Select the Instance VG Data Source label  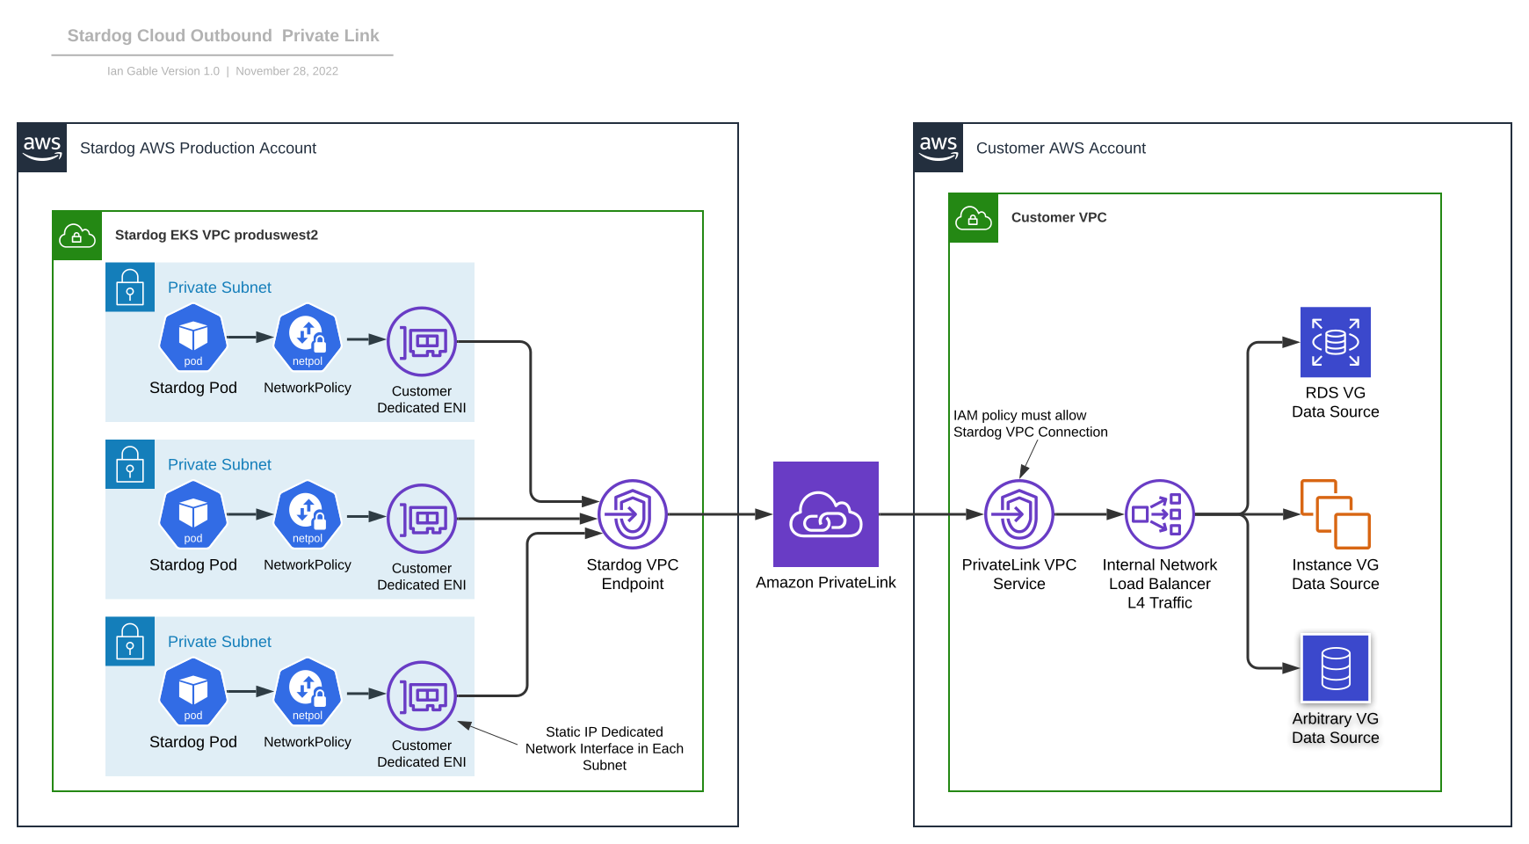(1336, 574)
